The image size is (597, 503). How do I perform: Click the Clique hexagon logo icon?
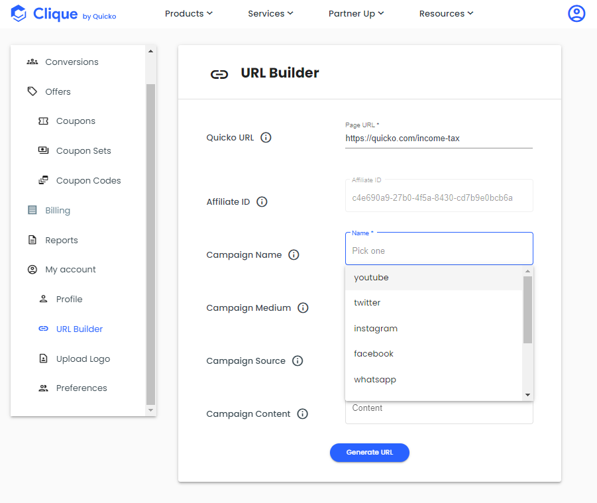[x=19, y=13]
